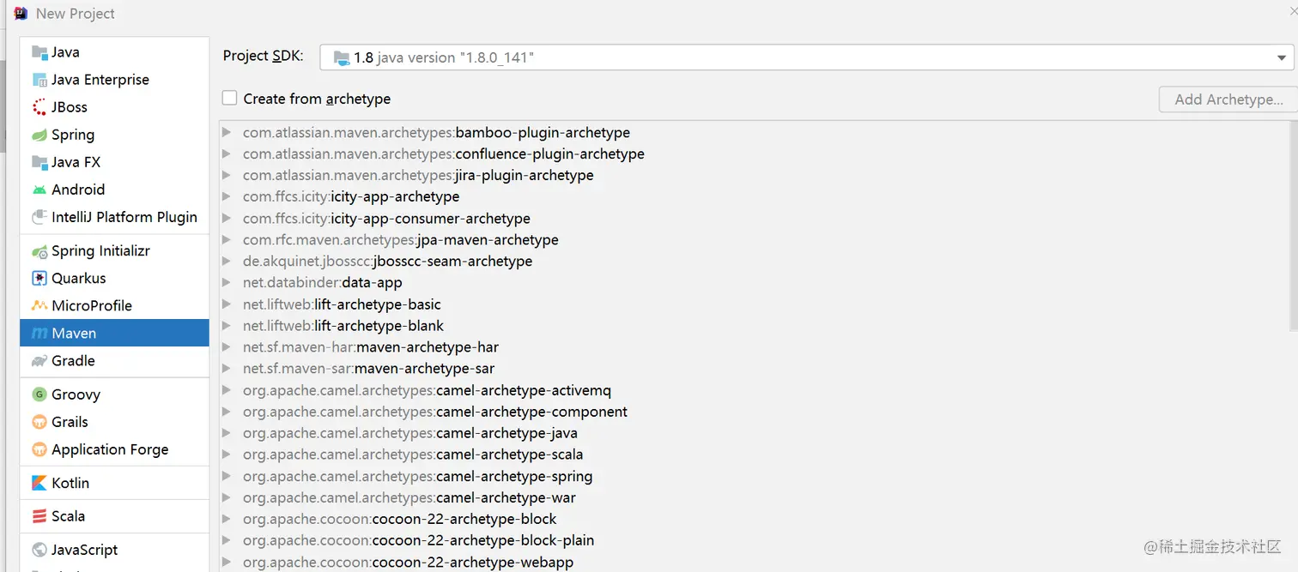Select cocoon-22-archetype-block-plain row
Image resolution: width=1298 pixels, height=572 pixels.
(x=754, y=540)
